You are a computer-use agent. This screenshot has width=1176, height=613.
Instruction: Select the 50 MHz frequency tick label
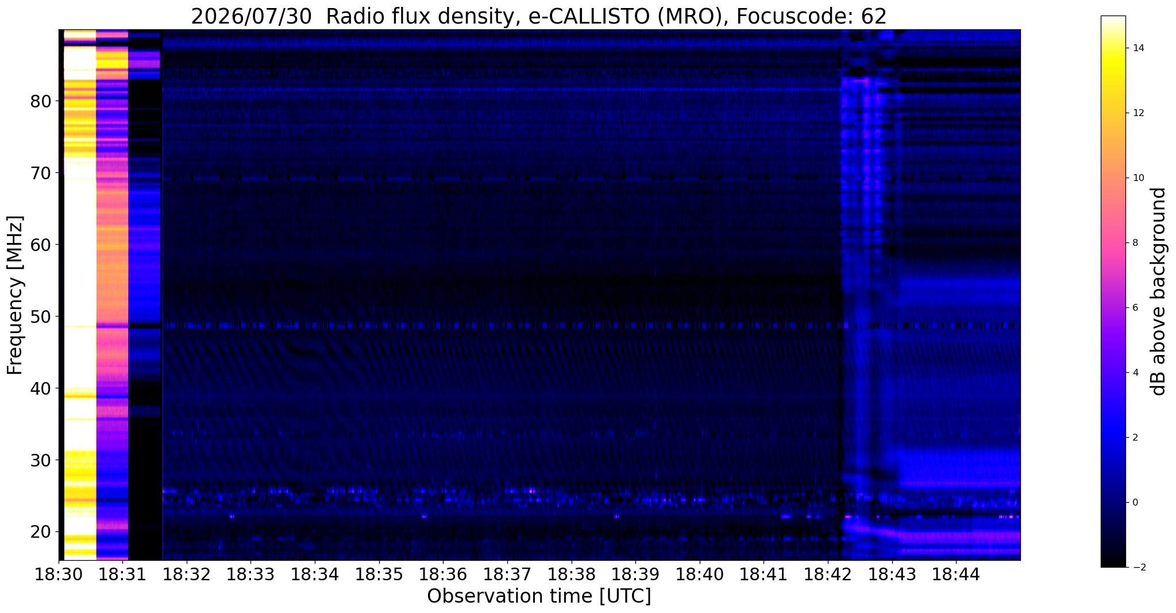(41, 317)
